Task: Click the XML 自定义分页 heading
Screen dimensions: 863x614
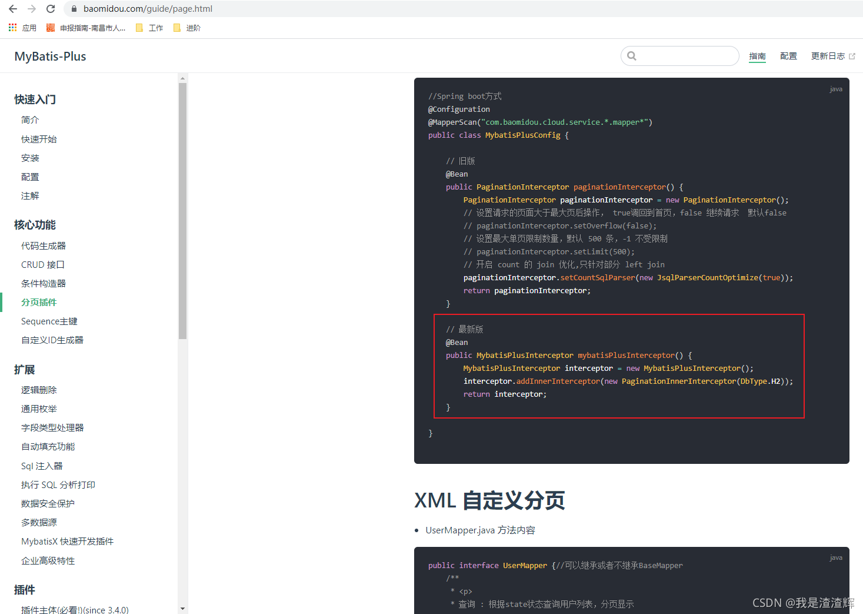Action: [489, 500]
